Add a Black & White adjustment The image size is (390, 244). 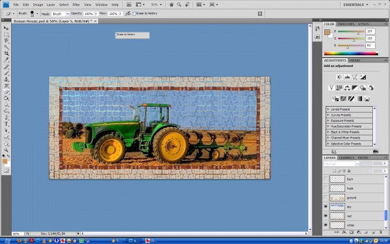point(355,88)
